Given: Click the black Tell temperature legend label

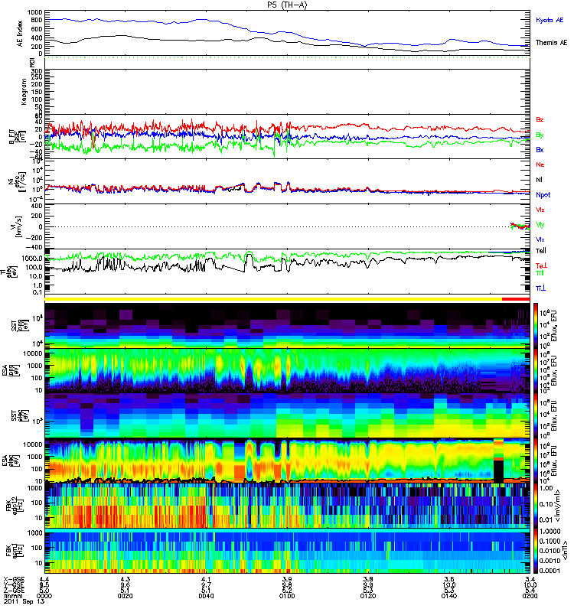Looking at the screenshot, I should [541, 251].
